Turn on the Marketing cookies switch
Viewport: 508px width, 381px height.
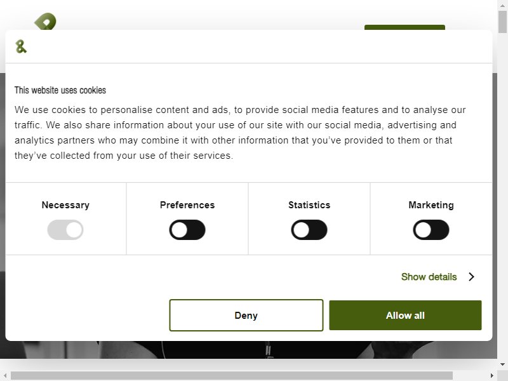[431, 230]
